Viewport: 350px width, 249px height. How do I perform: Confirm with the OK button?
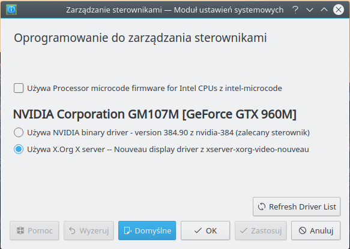click(x=205, y=230)
